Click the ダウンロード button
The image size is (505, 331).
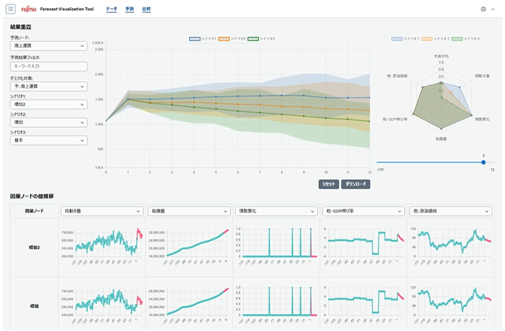(356, 184)
